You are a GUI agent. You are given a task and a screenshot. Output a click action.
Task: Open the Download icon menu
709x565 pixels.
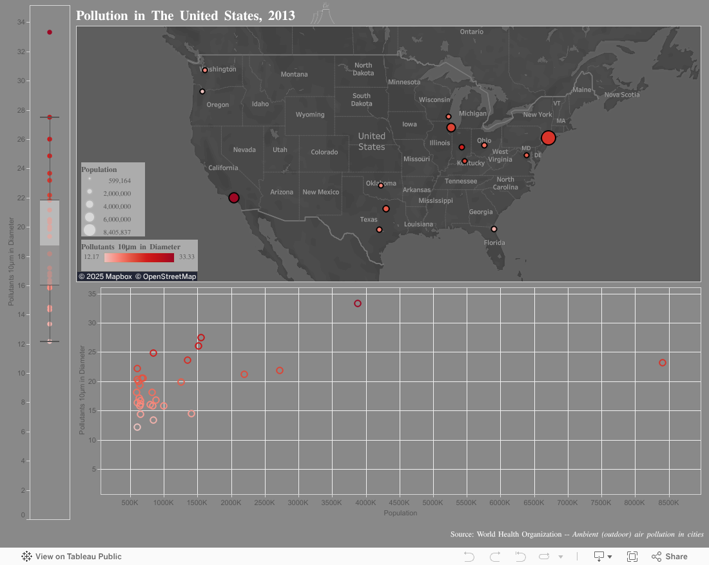click(599, 557)
